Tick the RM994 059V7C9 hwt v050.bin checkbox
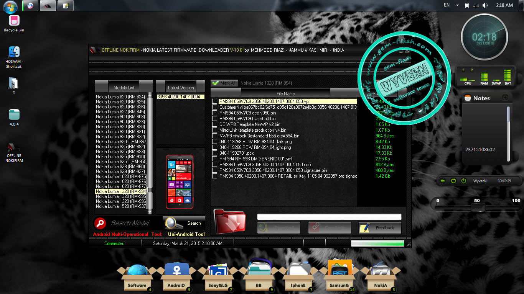The width and height of the screenshot is (524, 294). [214, 119]
